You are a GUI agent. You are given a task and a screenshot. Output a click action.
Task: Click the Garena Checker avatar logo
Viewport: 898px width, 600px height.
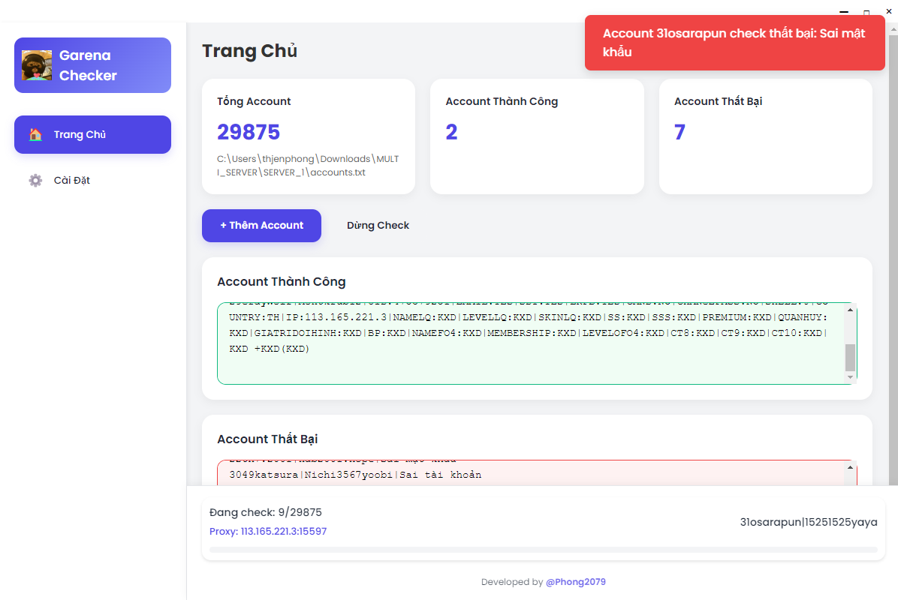coord(37,65)
